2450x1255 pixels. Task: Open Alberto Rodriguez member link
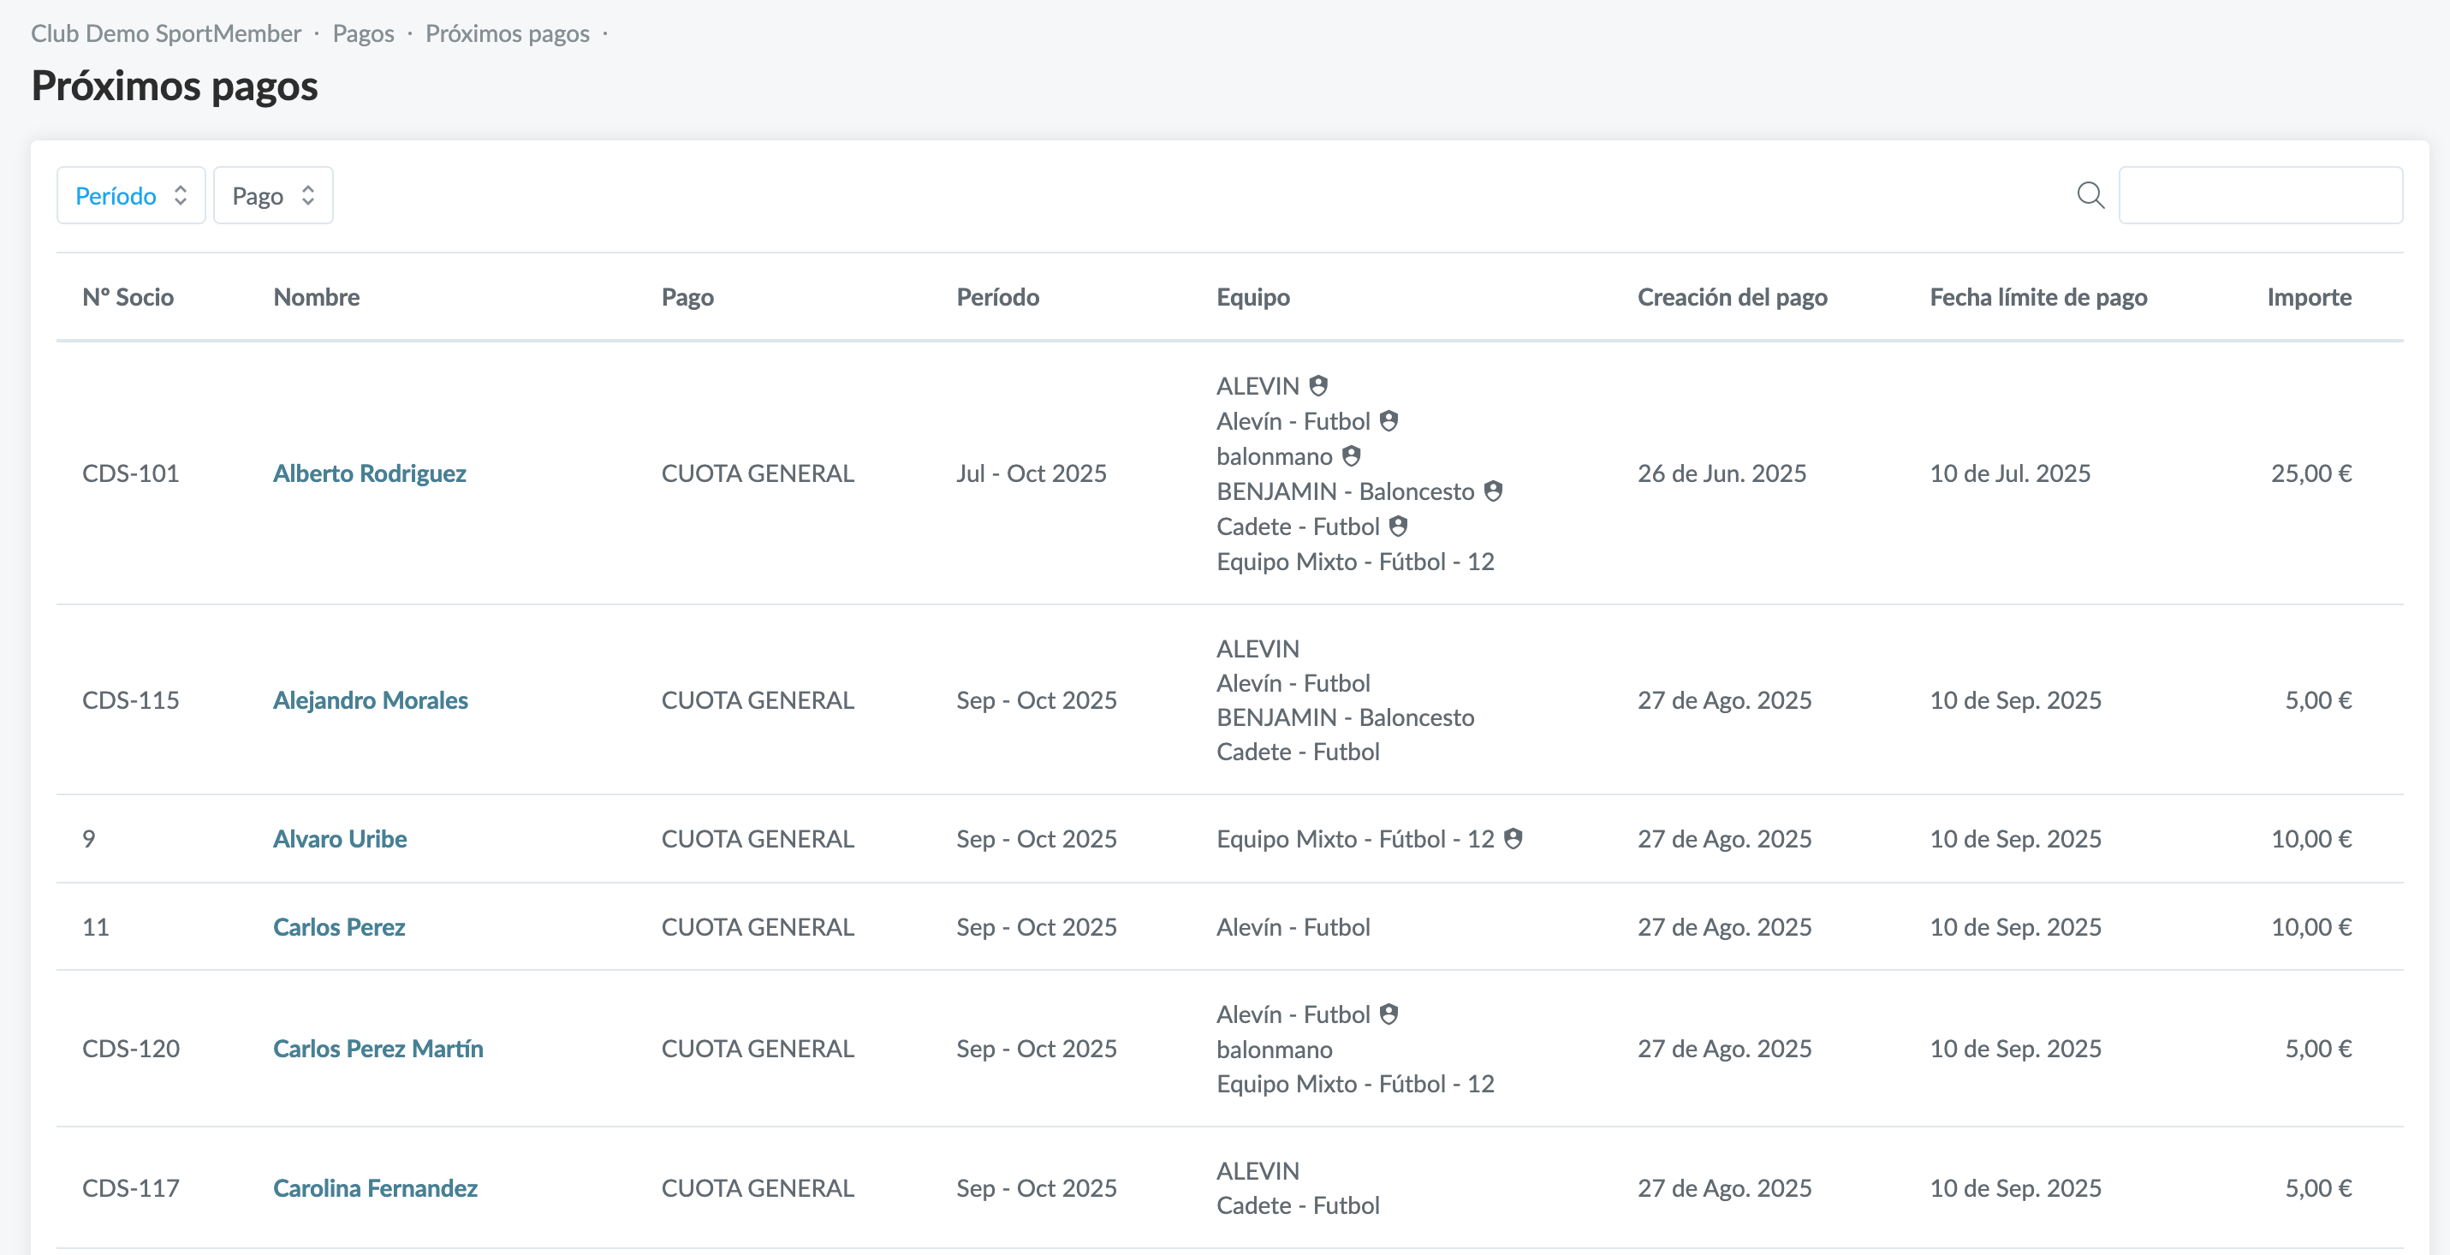click(369, 473)
